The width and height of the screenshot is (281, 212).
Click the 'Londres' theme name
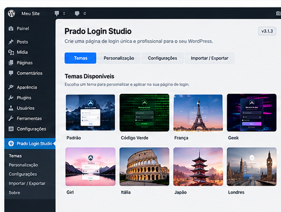tap(236, 192)
